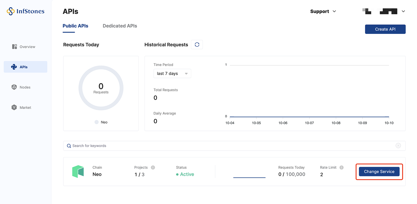Click the Create API button

click(385, 29)
